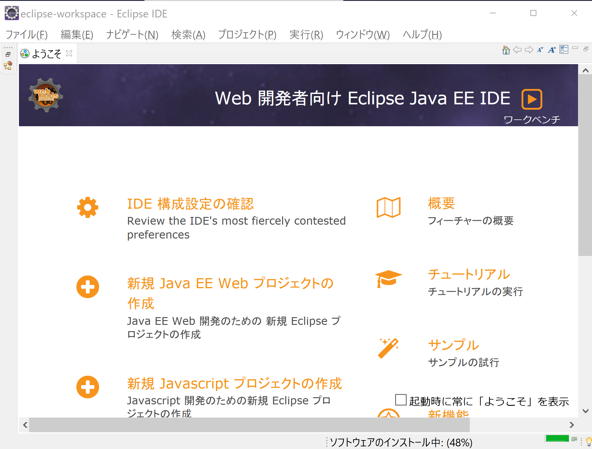The width and height of the screenshot is (592, 449).
Task: Click the welcome tab globe icon
Action: pos(25,54)
